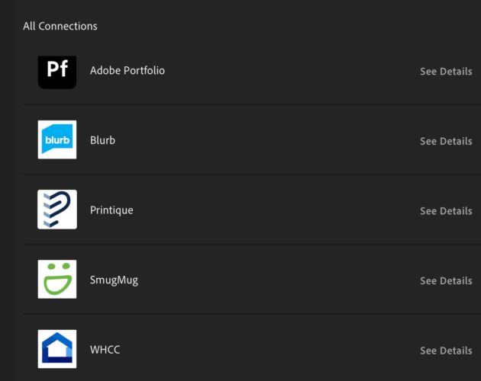Select the Adobe Portfolio name label
Image resolution: width=481 pixels, height=381 pixels.
tap(128, 71)
